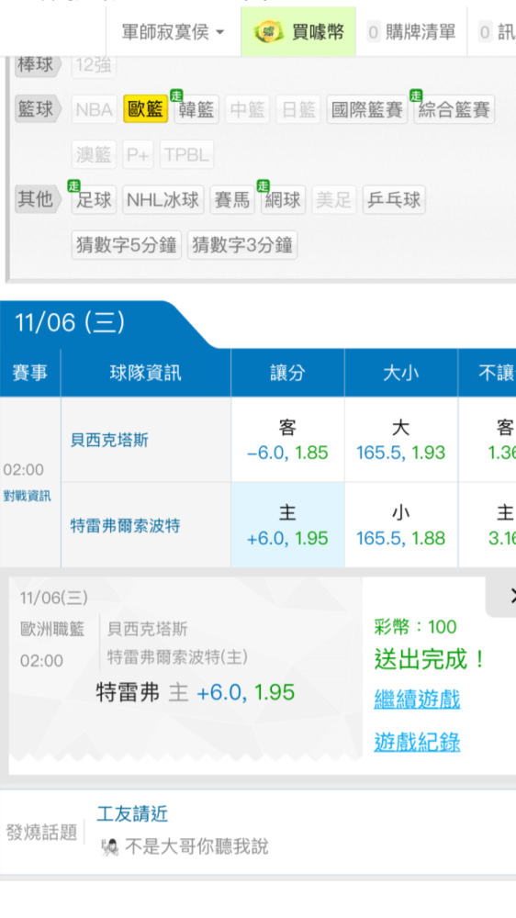Click the 繼續遊戲 link

(x=417, y=700)
